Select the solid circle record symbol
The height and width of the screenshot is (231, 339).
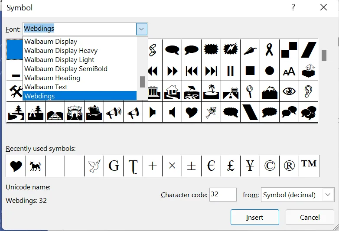(x=270, y=71)
